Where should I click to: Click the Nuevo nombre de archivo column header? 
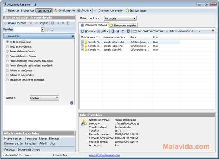[x=116, y=37]
